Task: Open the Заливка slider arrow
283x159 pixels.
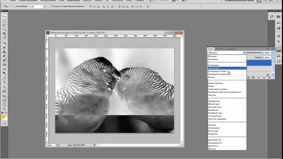Action: [272, 57]
